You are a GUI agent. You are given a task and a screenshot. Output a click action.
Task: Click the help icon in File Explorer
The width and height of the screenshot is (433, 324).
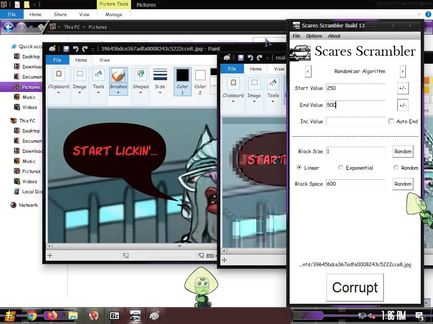click(428, 14)
